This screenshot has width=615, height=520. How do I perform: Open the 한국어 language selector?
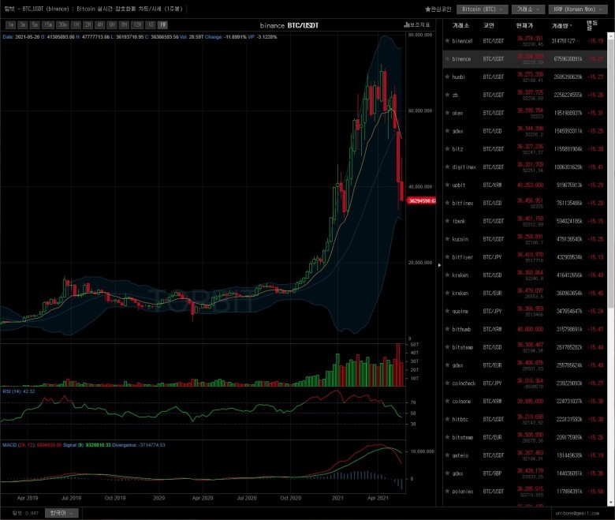point(62,513)
